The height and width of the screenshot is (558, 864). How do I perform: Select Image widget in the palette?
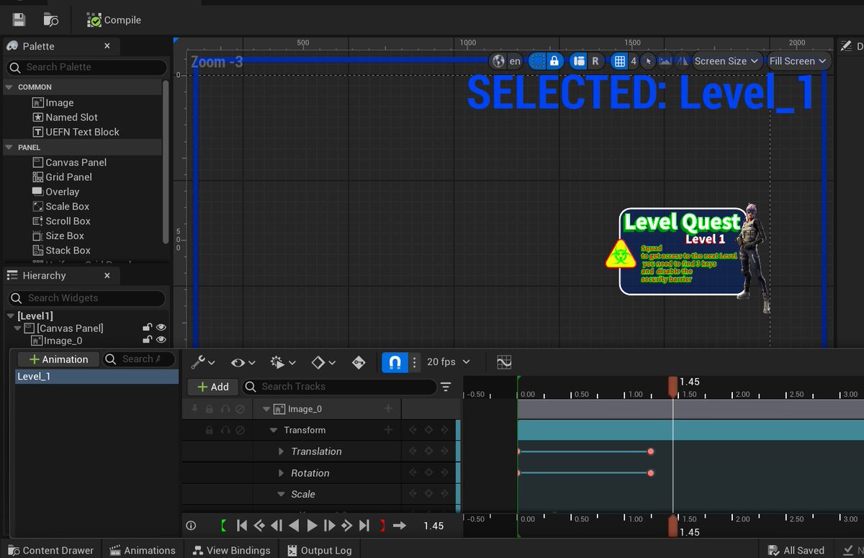(x=53, y=102)
